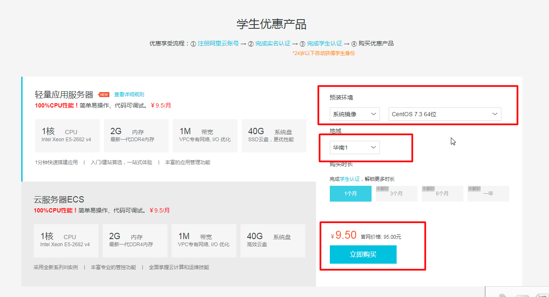
Task: Select the 1个月 purchase duration
Action: pyautogui.click(x=351, y=194)
